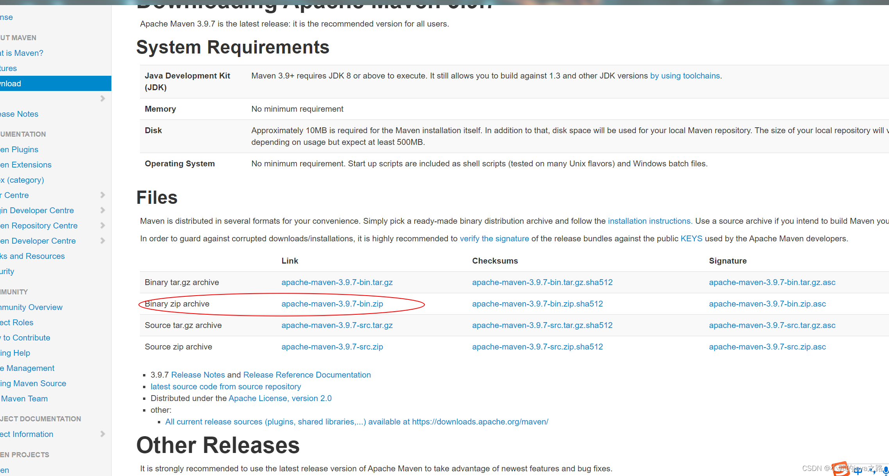This screenshot has height=476, width=889.
Task: Click the 'by using toolchains' link
Action: pos(685,76)
